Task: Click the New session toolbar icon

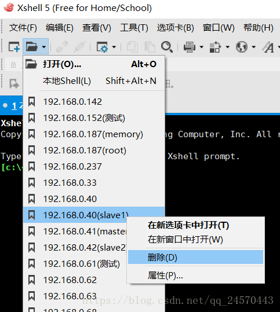Action: coord(14,47)
